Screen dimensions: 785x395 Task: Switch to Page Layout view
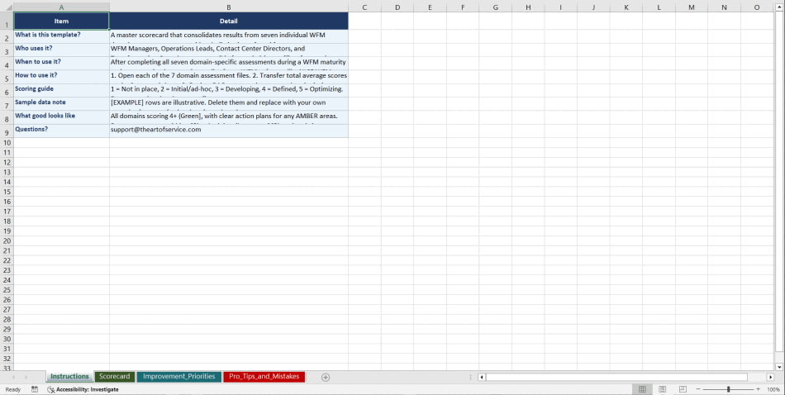pyautogui.click(x=663, y=389)
